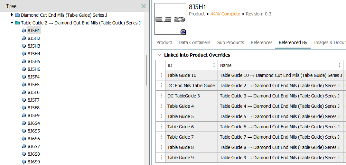Click the Diamond Cut End Mills folder icon

click(17, 15)
